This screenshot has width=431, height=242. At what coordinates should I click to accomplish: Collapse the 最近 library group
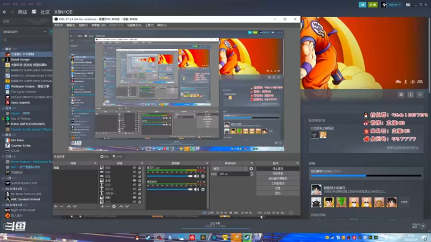coord(3,49)
